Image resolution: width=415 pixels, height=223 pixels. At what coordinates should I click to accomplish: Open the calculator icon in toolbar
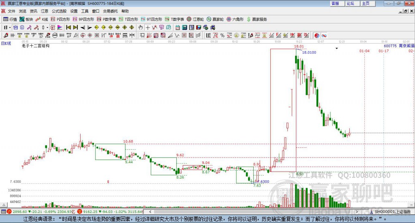click(185, 28)
